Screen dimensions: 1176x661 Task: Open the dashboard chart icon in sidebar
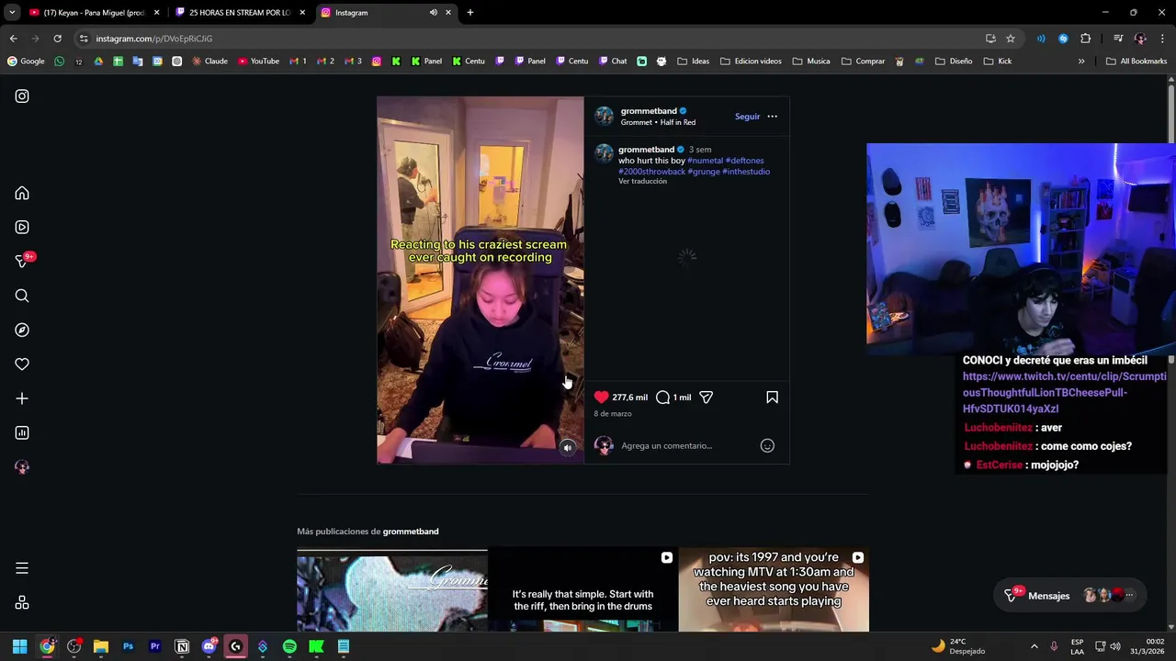pyautogui.click(x=22, y=432)
